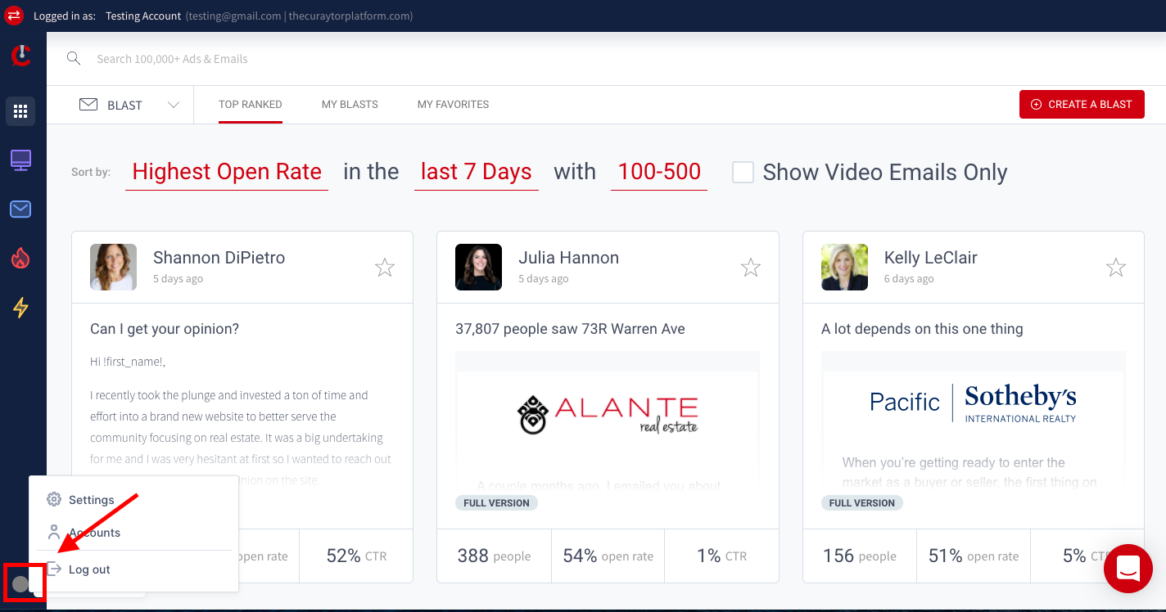Open Kelly LeClair's FULL VERSION badge

[862, 502]
